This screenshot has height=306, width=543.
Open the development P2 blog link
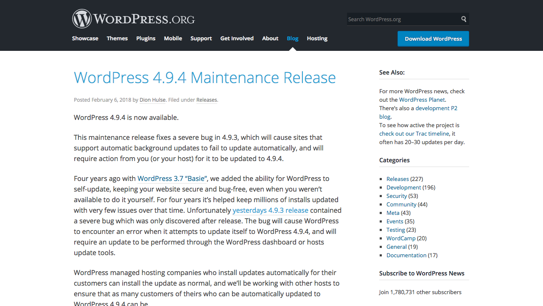[x=418, y=112]
